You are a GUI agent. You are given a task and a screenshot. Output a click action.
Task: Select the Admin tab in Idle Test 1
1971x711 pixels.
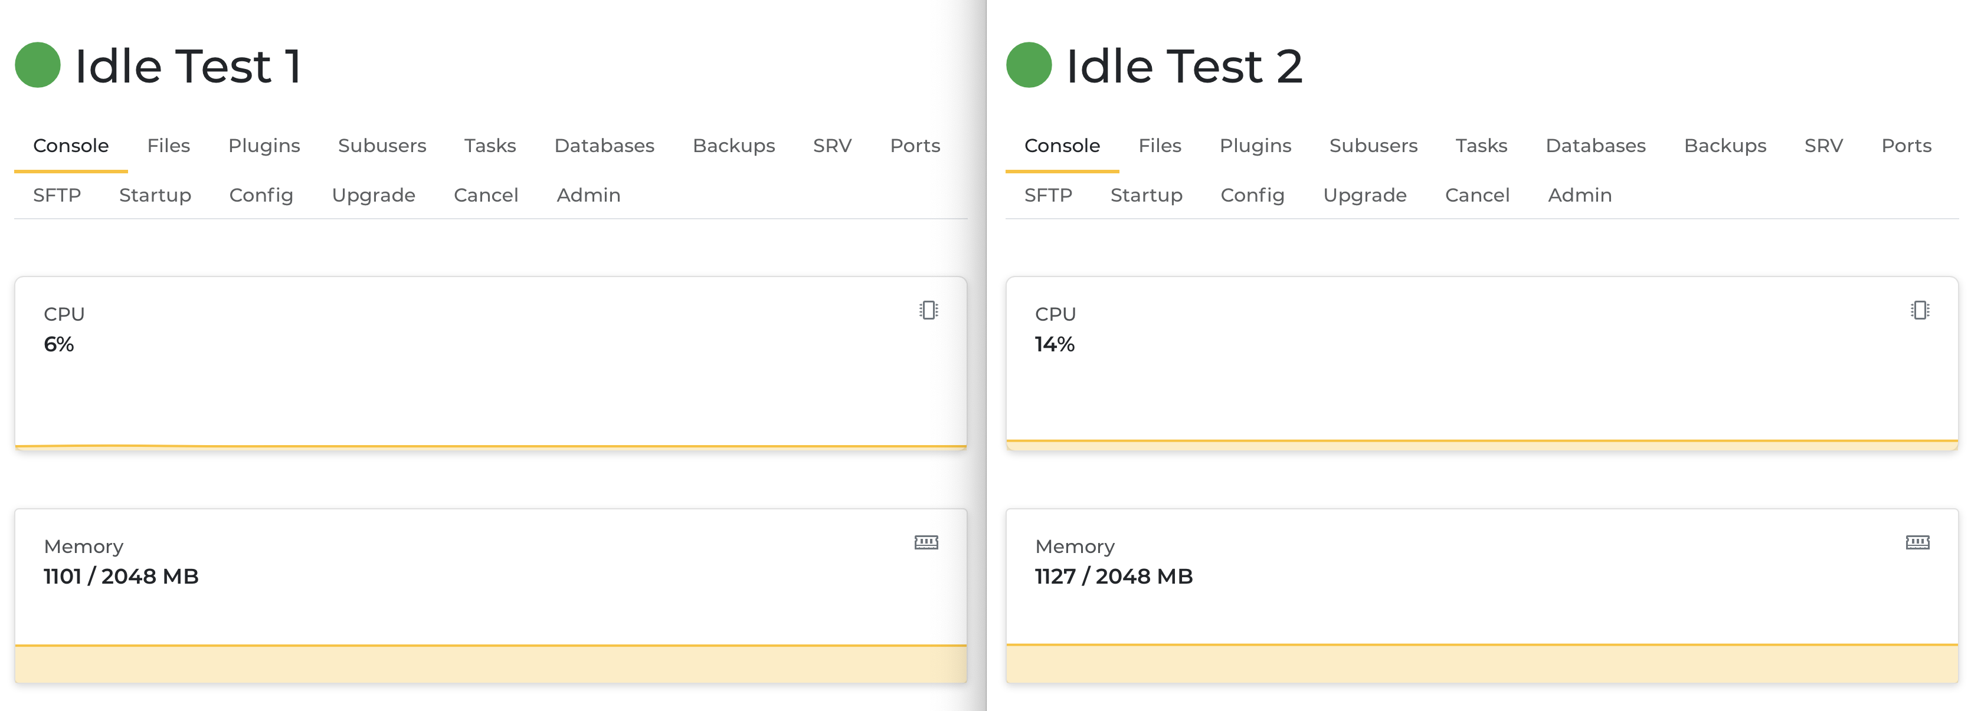coord(588,195)
